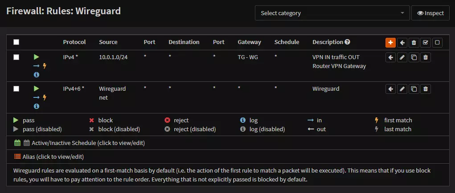Toggle green pass arrow on 10.0.1.0/24 rule

(x=36, y=57)
